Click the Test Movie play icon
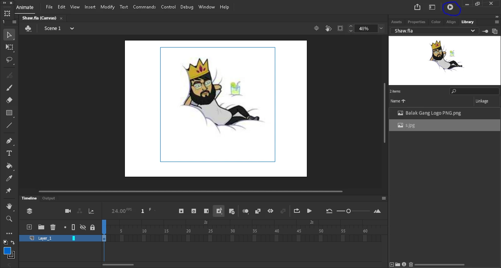Image resolution: width=501 pixels, height=268 pixels. point(450,7)
